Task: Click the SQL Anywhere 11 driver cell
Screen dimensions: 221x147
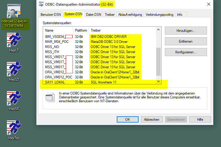Action: pyautogui.click(x=103, y=82)
